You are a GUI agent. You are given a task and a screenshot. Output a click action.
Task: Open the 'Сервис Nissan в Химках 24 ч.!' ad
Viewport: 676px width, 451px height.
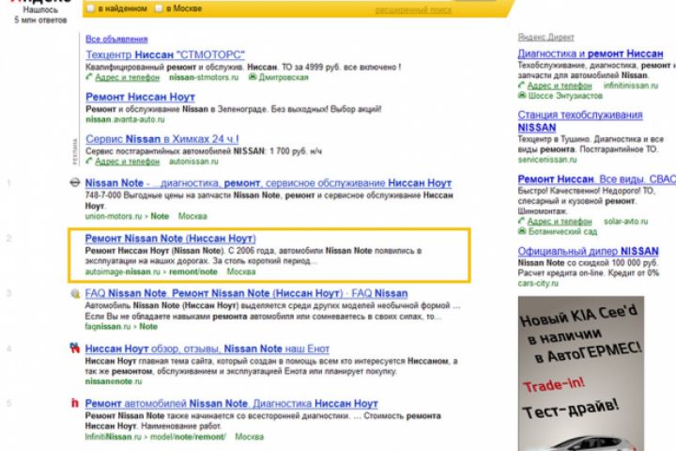pyautogui.click(x=162, y=139)
